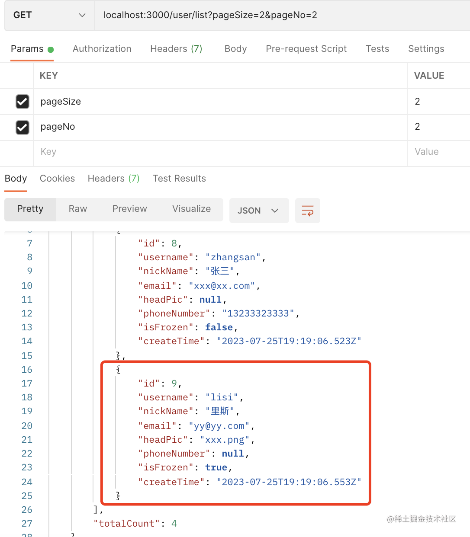Switch to the Authorization tab
470x537 pixels.
pos(102,49)
